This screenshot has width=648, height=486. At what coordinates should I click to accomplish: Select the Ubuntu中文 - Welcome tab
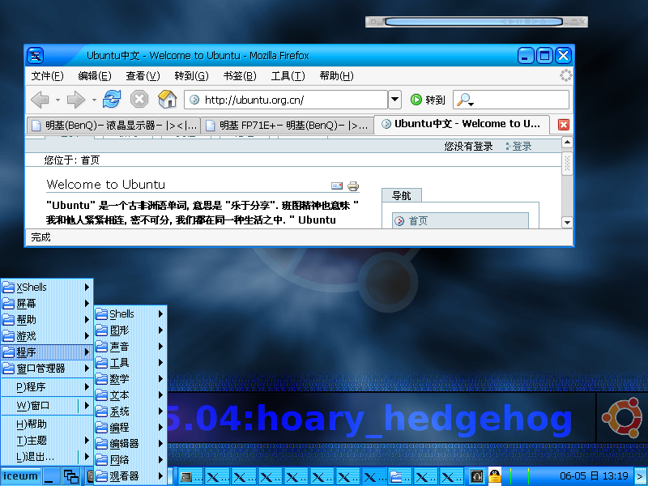pyautogui.click(x=462, y=124)
